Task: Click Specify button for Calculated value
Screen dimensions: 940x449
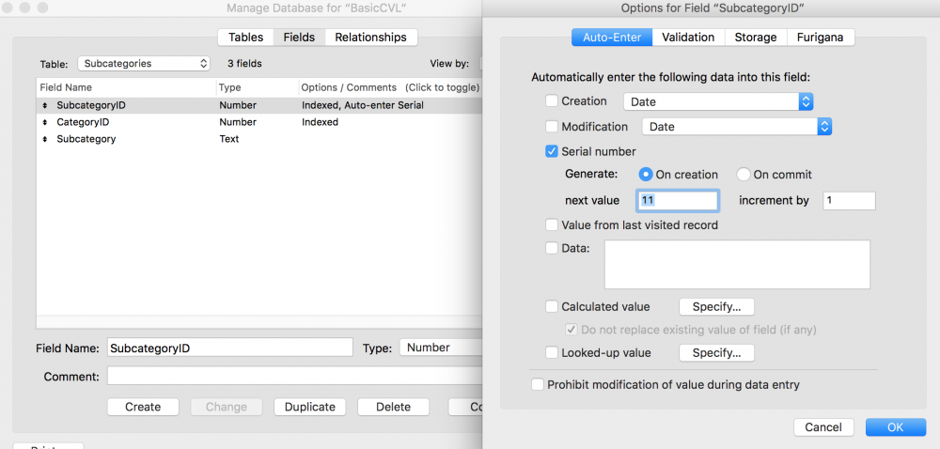Action: coord(715,307)
